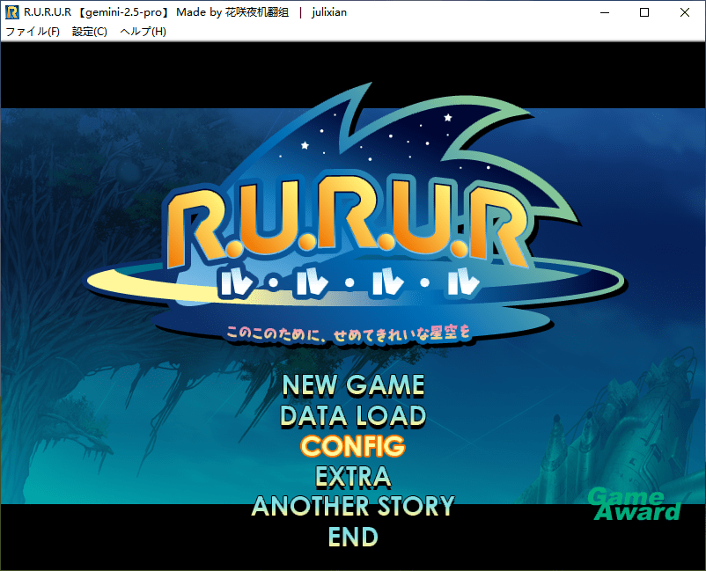Open the ファイル(F) menu
Image resolution: width=706 pixels, height=571 pixels.
coord(33,32)
